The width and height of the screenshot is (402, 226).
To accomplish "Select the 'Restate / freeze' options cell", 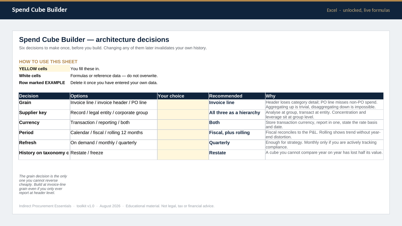I will click(114, 155).
